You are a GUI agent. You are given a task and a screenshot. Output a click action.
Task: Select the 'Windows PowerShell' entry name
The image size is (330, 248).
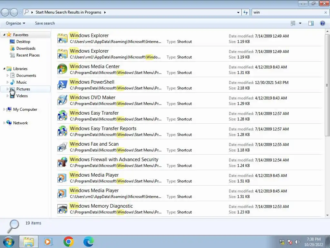[92, 82]
